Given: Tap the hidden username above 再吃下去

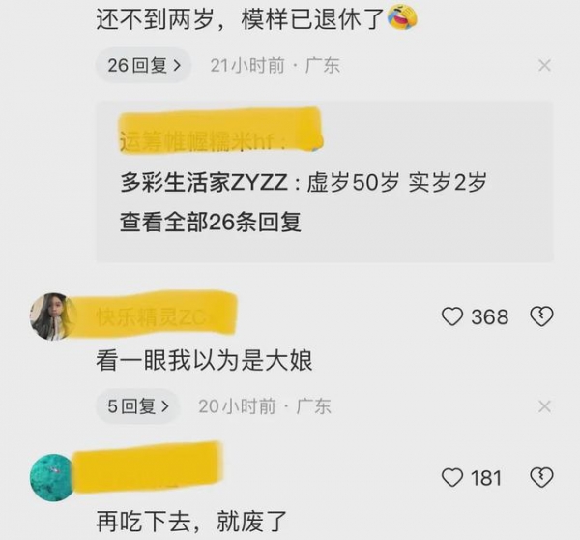Looking at the screenshot, I should [x=148, y=468].
